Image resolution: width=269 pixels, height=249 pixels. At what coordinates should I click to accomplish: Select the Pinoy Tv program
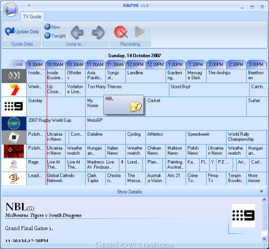(216, 178)
